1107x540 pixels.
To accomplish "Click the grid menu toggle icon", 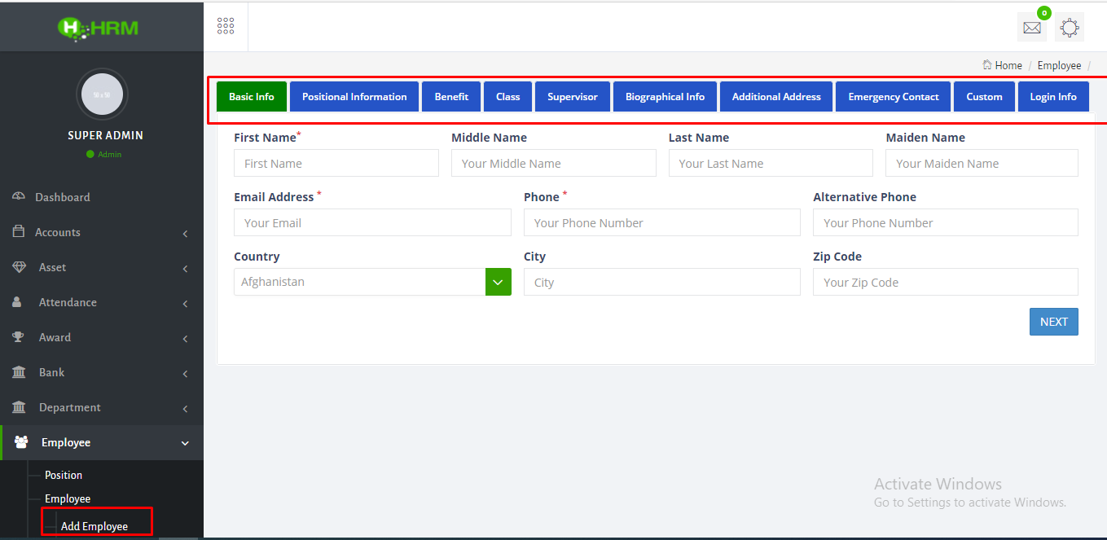I will pyautogui.click(x=226, y=26).
